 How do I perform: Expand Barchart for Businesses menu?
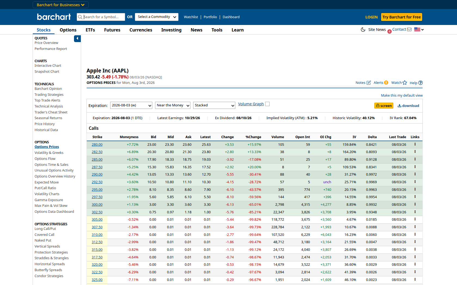61,5
